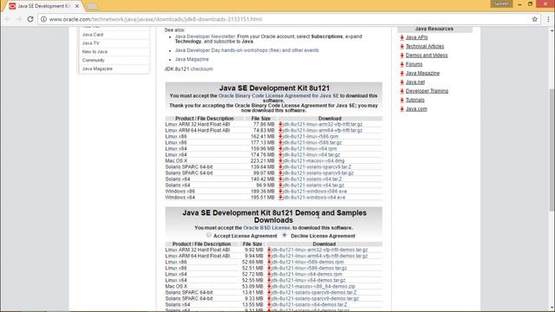This screenshot has height=312, width=555.
Task: Download jdk-8u121-solaris-sparcv9.tar.Z
Action: [317, 167]
